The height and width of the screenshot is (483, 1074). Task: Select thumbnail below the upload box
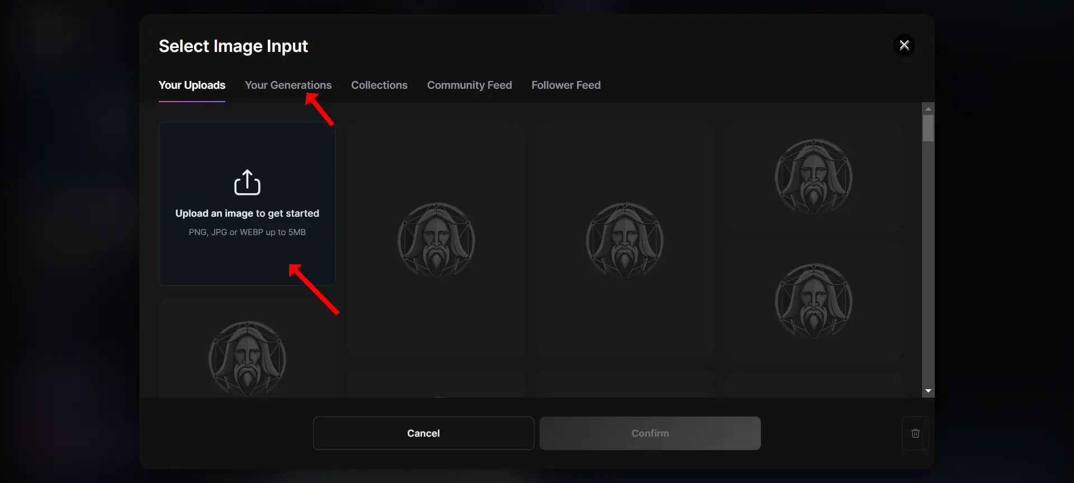point(247,348)
